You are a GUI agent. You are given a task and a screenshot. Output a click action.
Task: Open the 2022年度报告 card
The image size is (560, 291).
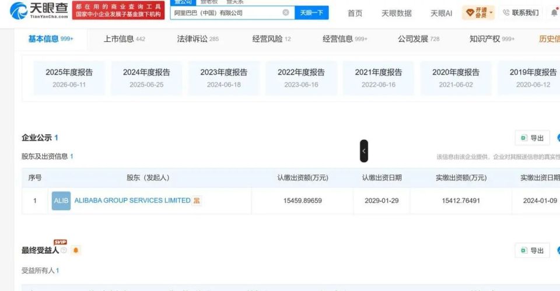coord(301,78)
